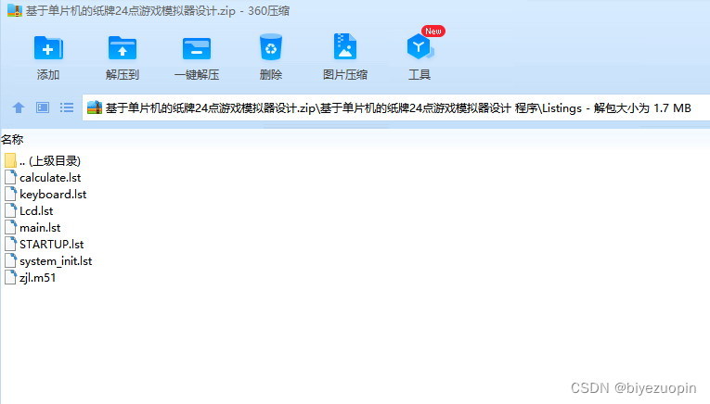Switch to list view mode

67,107
